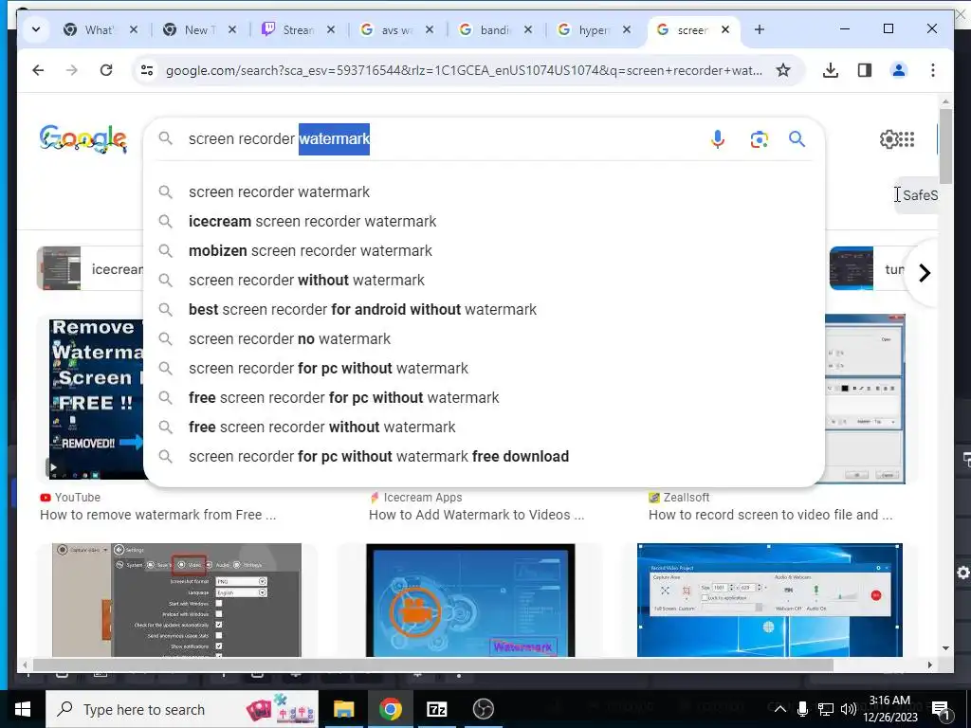Select suggestion ending 'watermark free download'

(484, 457)
